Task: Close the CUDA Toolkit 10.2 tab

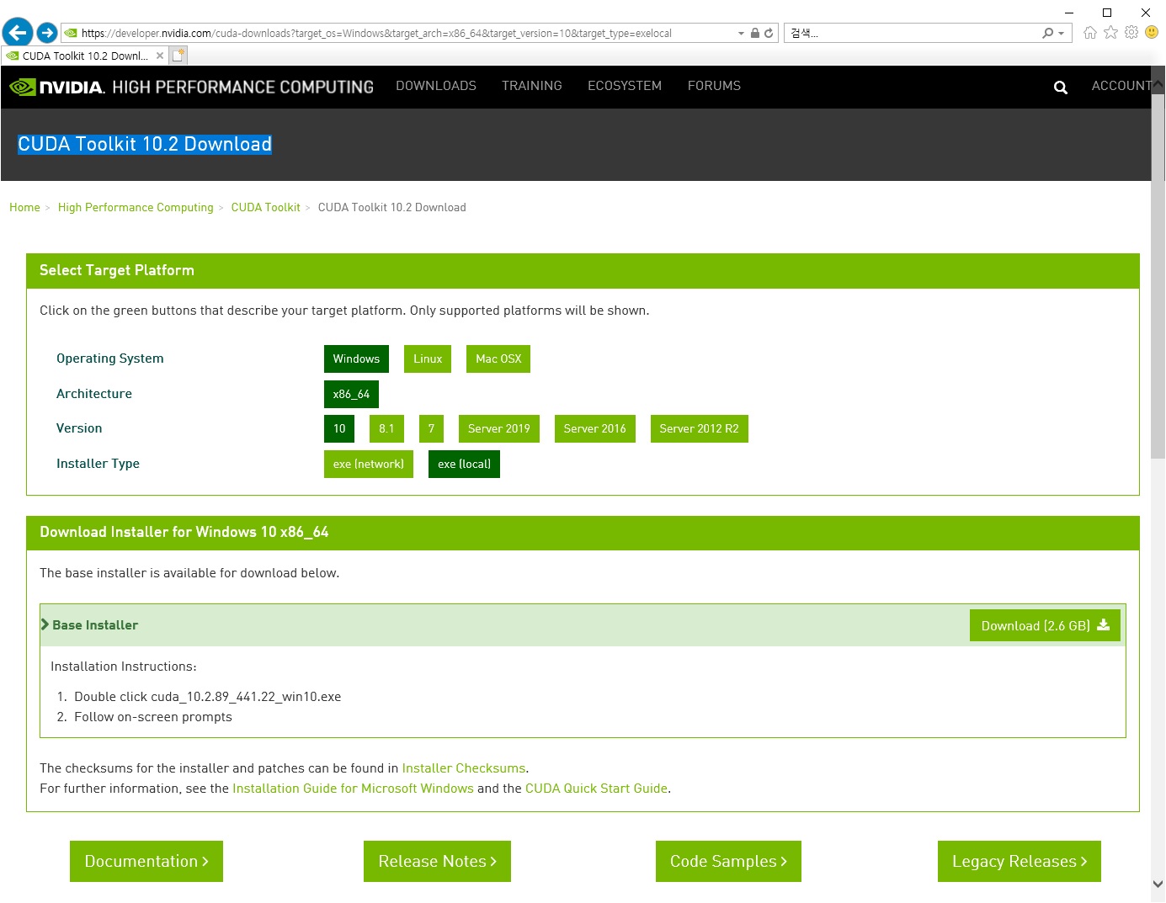Action: 160,56
